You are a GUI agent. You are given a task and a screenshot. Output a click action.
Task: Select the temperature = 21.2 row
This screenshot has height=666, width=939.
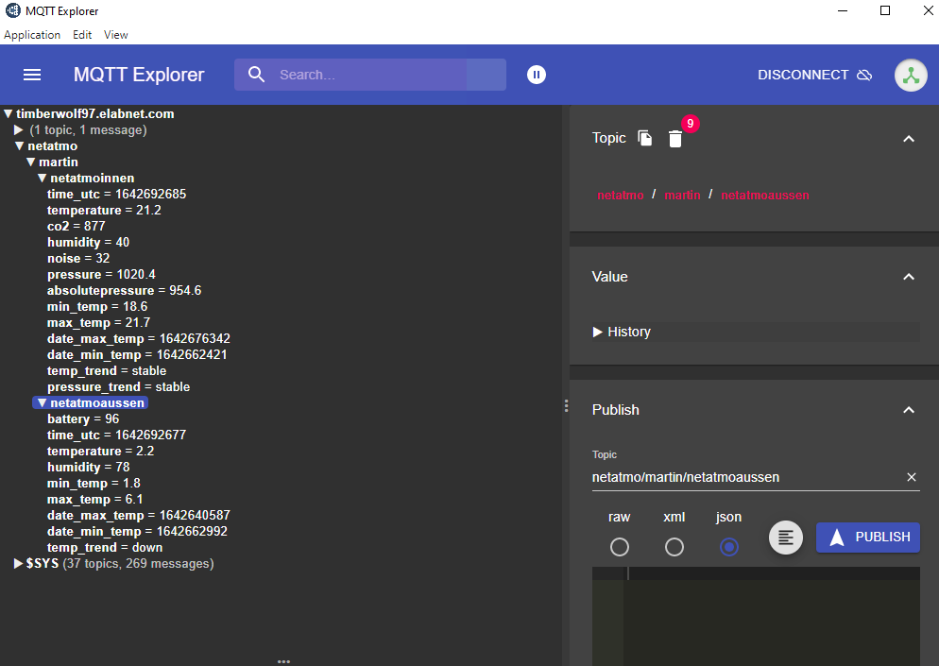click(x=104, y=211)
